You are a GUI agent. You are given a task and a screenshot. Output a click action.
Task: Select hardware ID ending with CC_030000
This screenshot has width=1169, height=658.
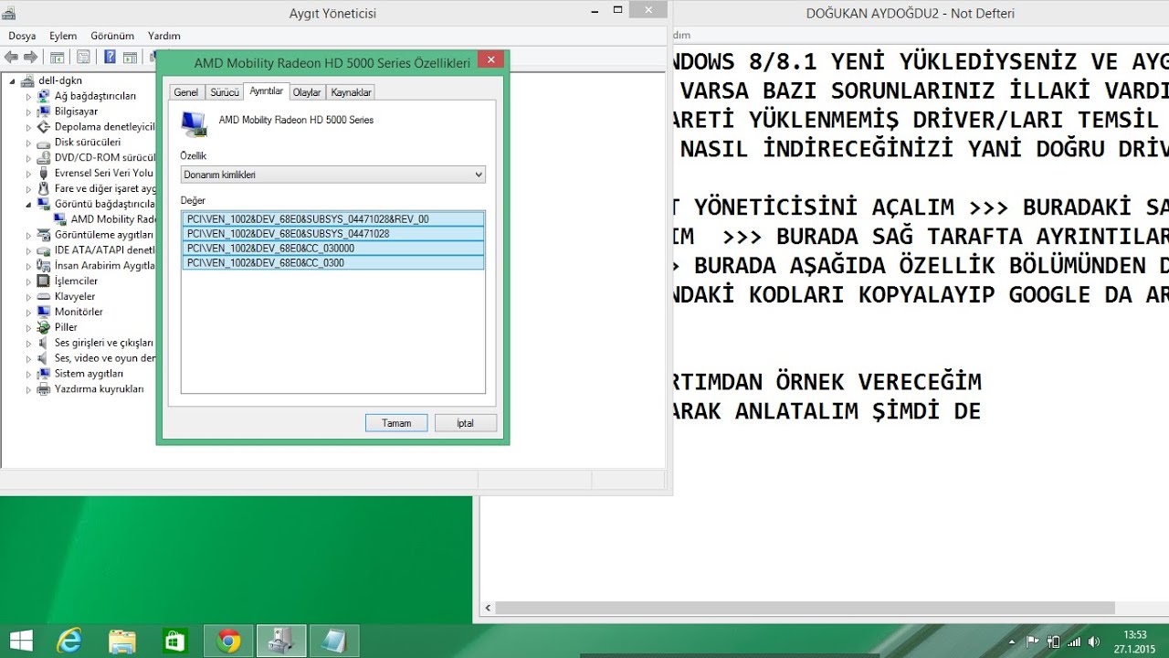pos(333,249)
